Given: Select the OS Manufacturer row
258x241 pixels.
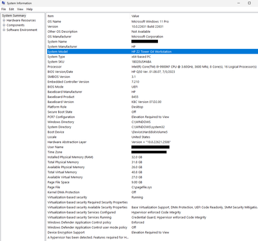Looking at the screenshot, I should [x=152, y=37].
